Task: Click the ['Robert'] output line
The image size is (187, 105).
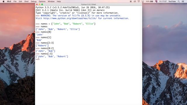Action: click(x=42, y=45)
